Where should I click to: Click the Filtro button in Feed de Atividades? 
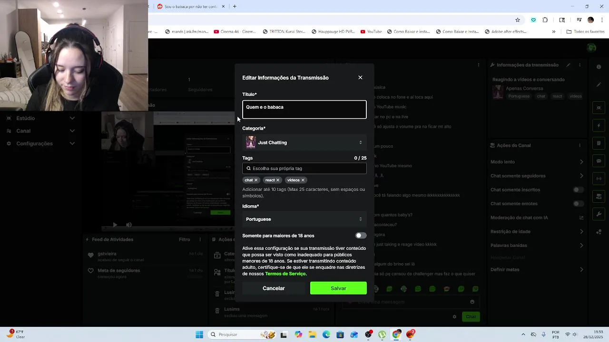pos(185,239)
